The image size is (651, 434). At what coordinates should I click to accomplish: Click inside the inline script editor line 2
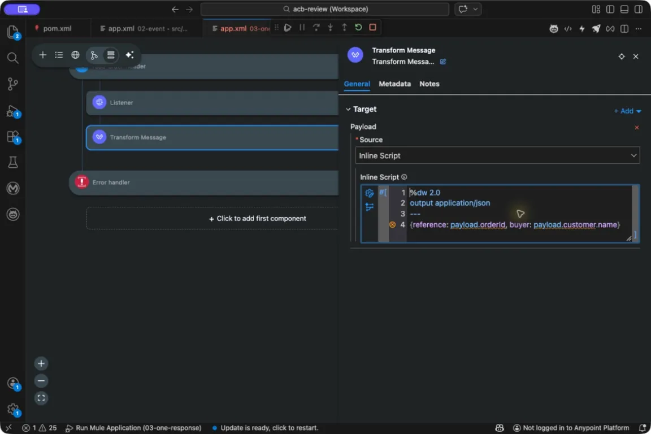point(450,203)
